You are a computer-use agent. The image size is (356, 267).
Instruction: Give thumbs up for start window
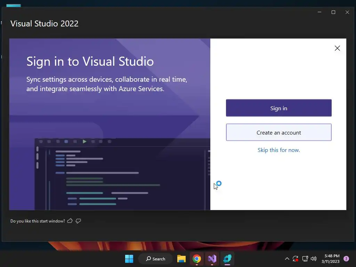coord(70,221)
